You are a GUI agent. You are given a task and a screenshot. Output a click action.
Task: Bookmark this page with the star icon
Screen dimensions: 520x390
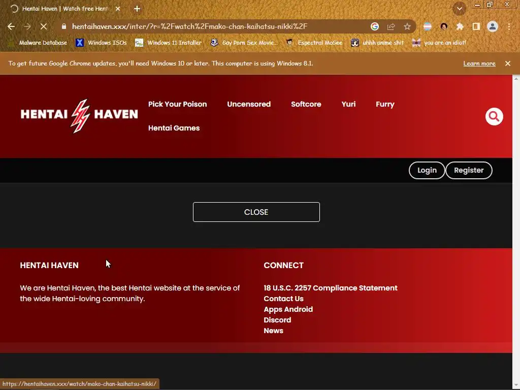click(407, 26)
